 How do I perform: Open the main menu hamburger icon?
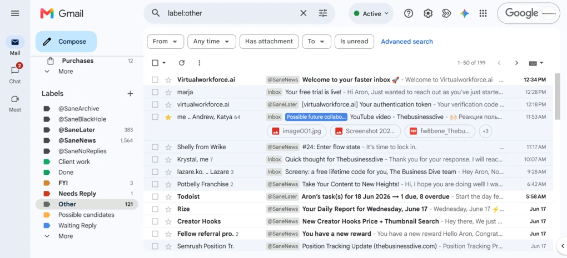pos(15,14)
